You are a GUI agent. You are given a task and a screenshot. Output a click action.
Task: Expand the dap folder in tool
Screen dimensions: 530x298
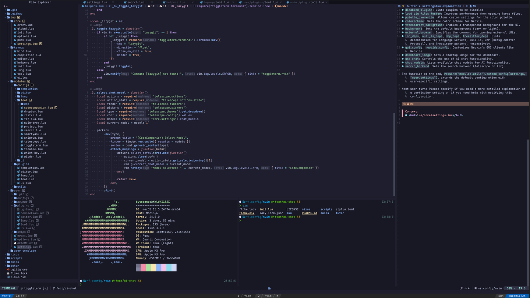[x=26, y=104]
